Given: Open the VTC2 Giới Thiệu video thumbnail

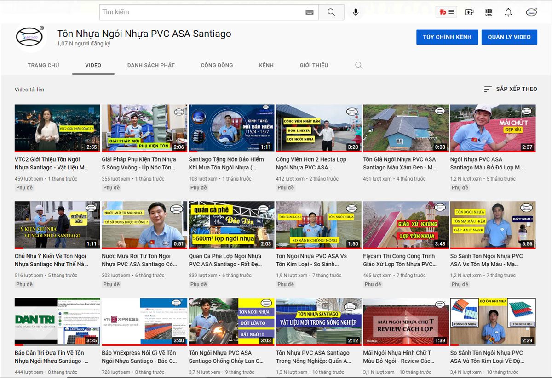Looking at the screenshot, I should 57,128.
